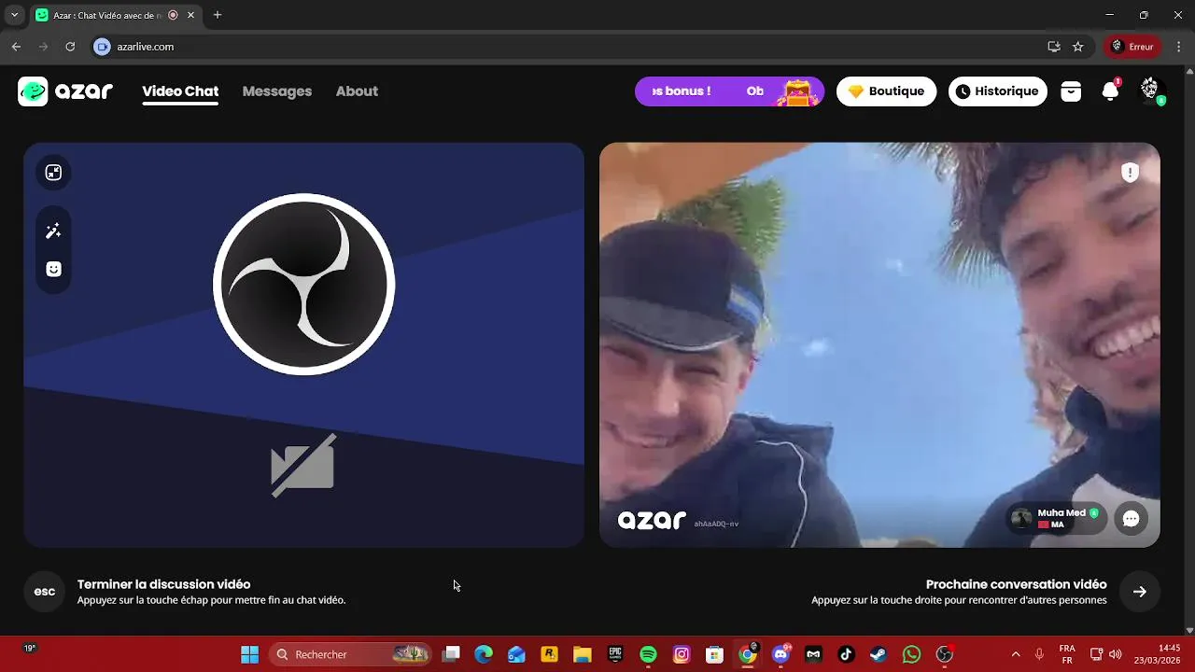
Task: Click the page scrollbar down arrow
Action: click(1189, 630)
